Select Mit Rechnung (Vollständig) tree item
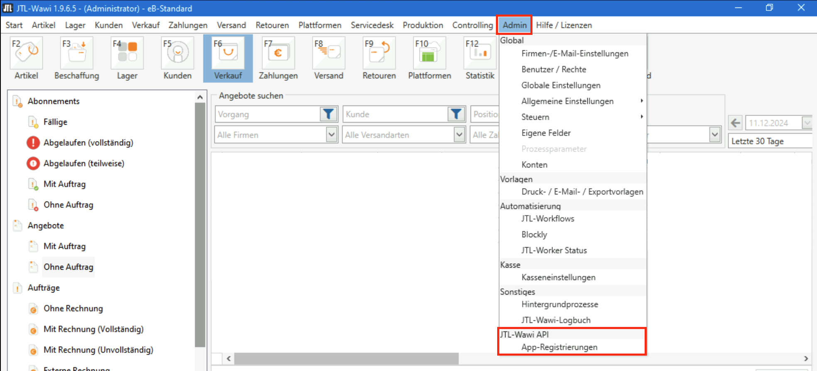Viewport: 817px width, 371px height. tap(93, 329)
